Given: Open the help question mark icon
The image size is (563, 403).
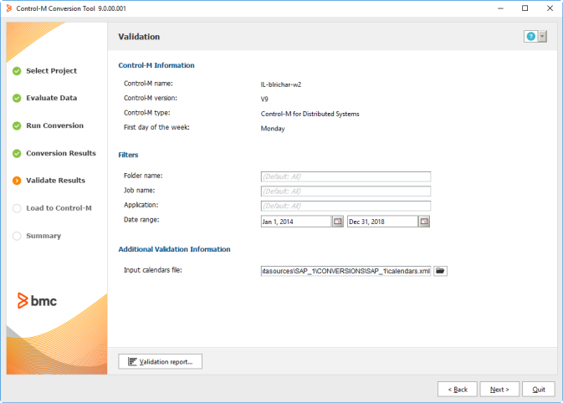Looking at the screenshot, I should coord(530,36).
